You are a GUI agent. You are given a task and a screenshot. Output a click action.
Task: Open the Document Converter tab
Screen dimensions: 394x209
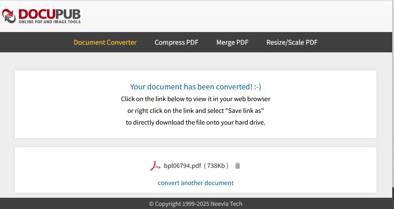(105, 42)
